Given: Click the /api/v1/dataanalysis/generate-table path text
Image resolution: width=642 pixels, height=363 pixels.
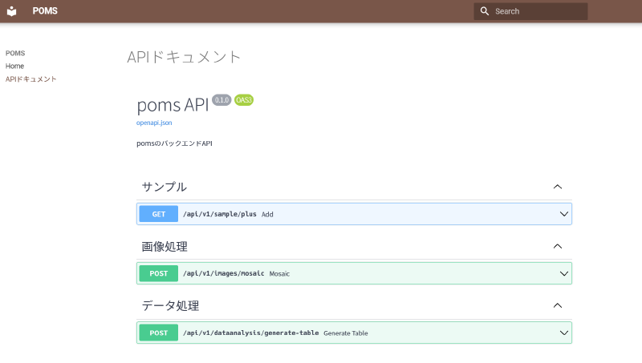Looking at the screenshot, I should click(250, 333).
